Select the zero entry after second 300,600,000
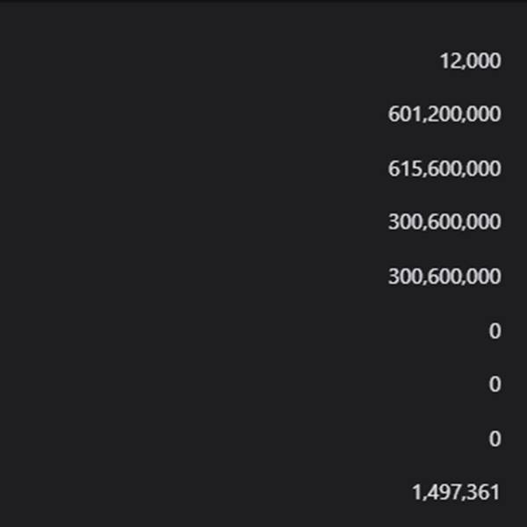Viewport: 527px width, 527px height. (x=495, y=331)
